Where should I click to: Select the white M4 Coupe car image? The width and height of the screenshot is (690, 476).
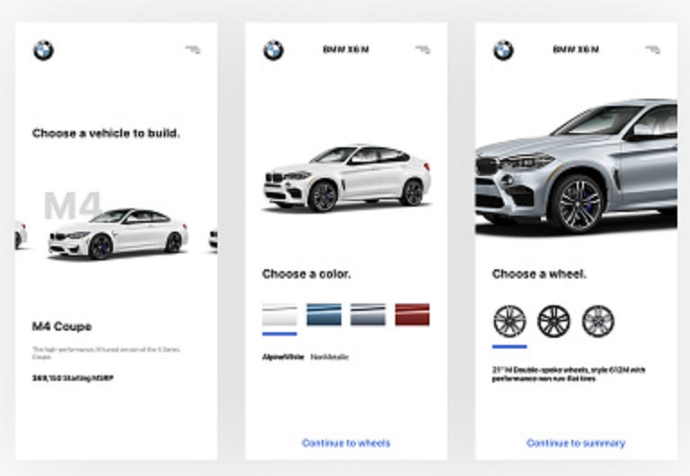(x=118, y=234)
